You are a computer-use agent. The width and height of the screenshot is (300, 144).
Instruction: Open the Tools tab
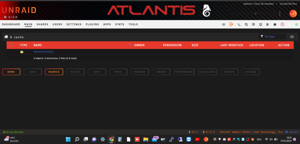click(133, 24)
